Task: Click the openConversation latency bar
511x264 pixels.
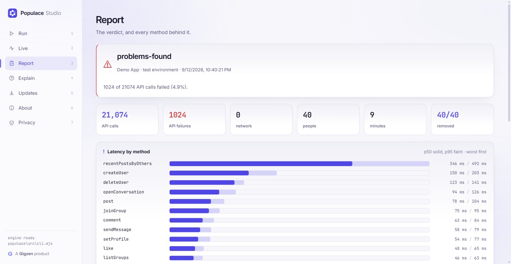Action: pos(300,192)
